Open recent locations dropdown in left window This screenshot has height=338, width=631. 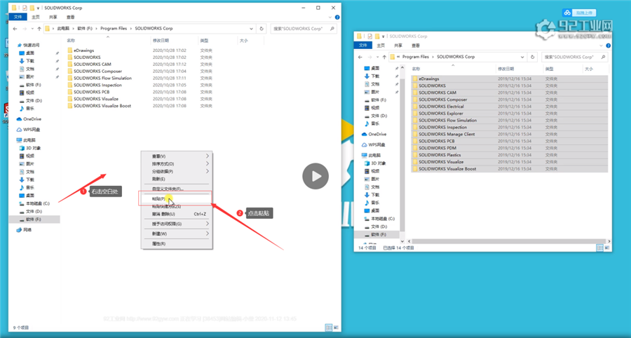click(x=32, y=29)
